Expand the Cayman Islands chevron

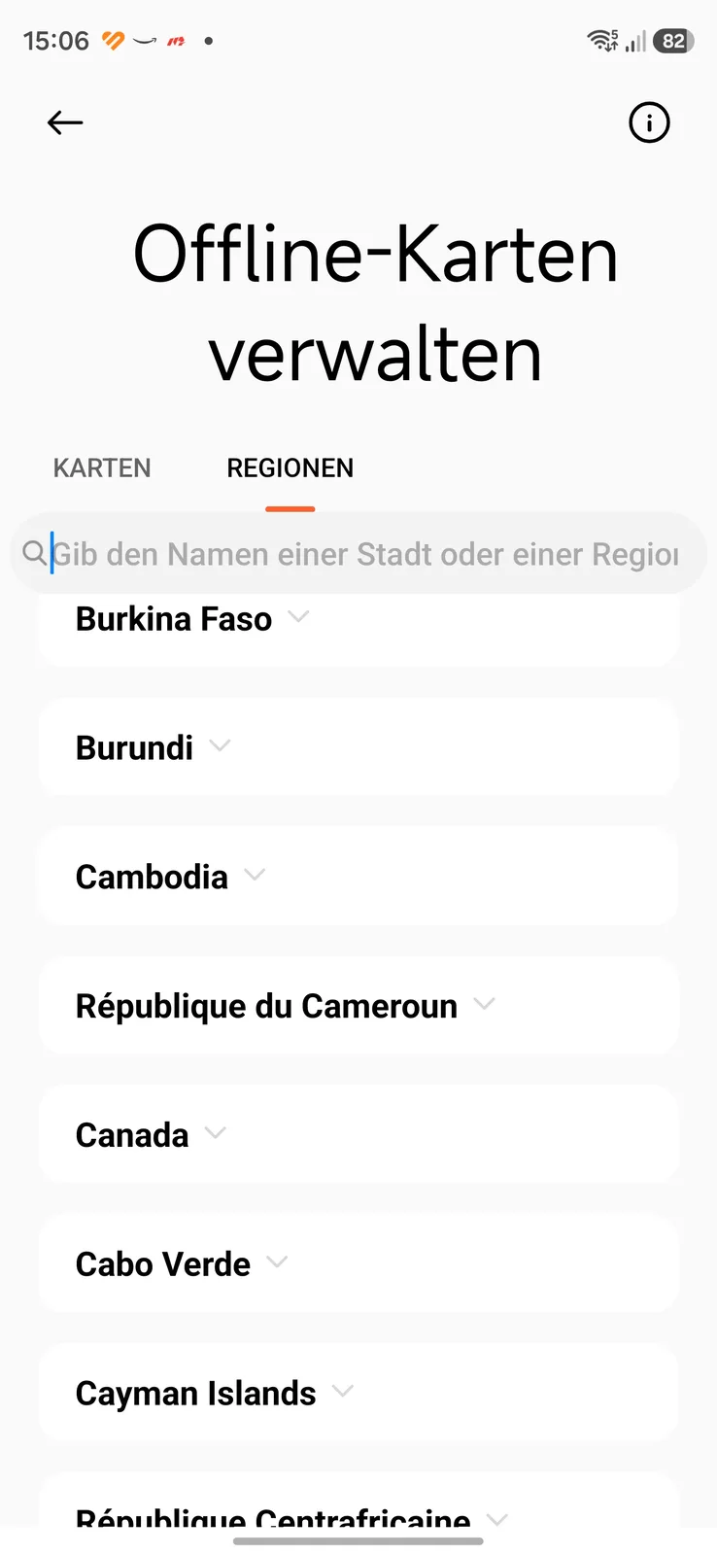(x=343, y=1391)
